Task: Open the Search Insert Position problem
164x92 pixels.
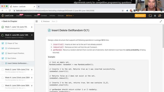Action: click(x=16, y=53)
